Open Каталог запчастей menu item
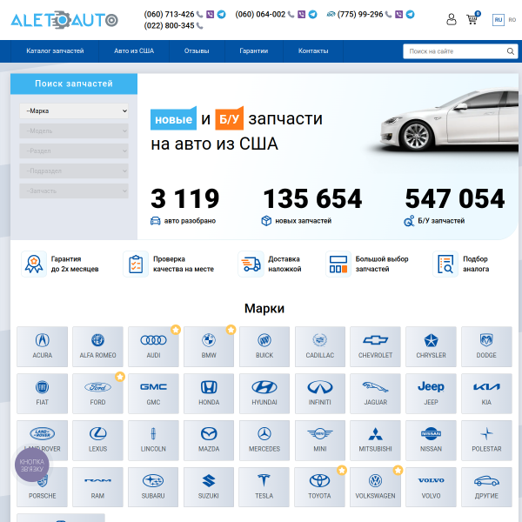 pyautogui.click(x=55, y=51)
